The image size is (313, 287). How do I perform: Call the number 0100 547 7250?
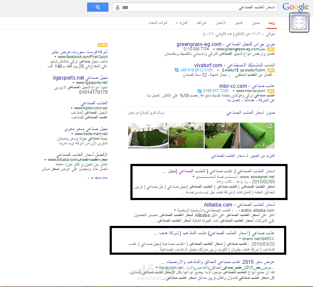[215, 91]
